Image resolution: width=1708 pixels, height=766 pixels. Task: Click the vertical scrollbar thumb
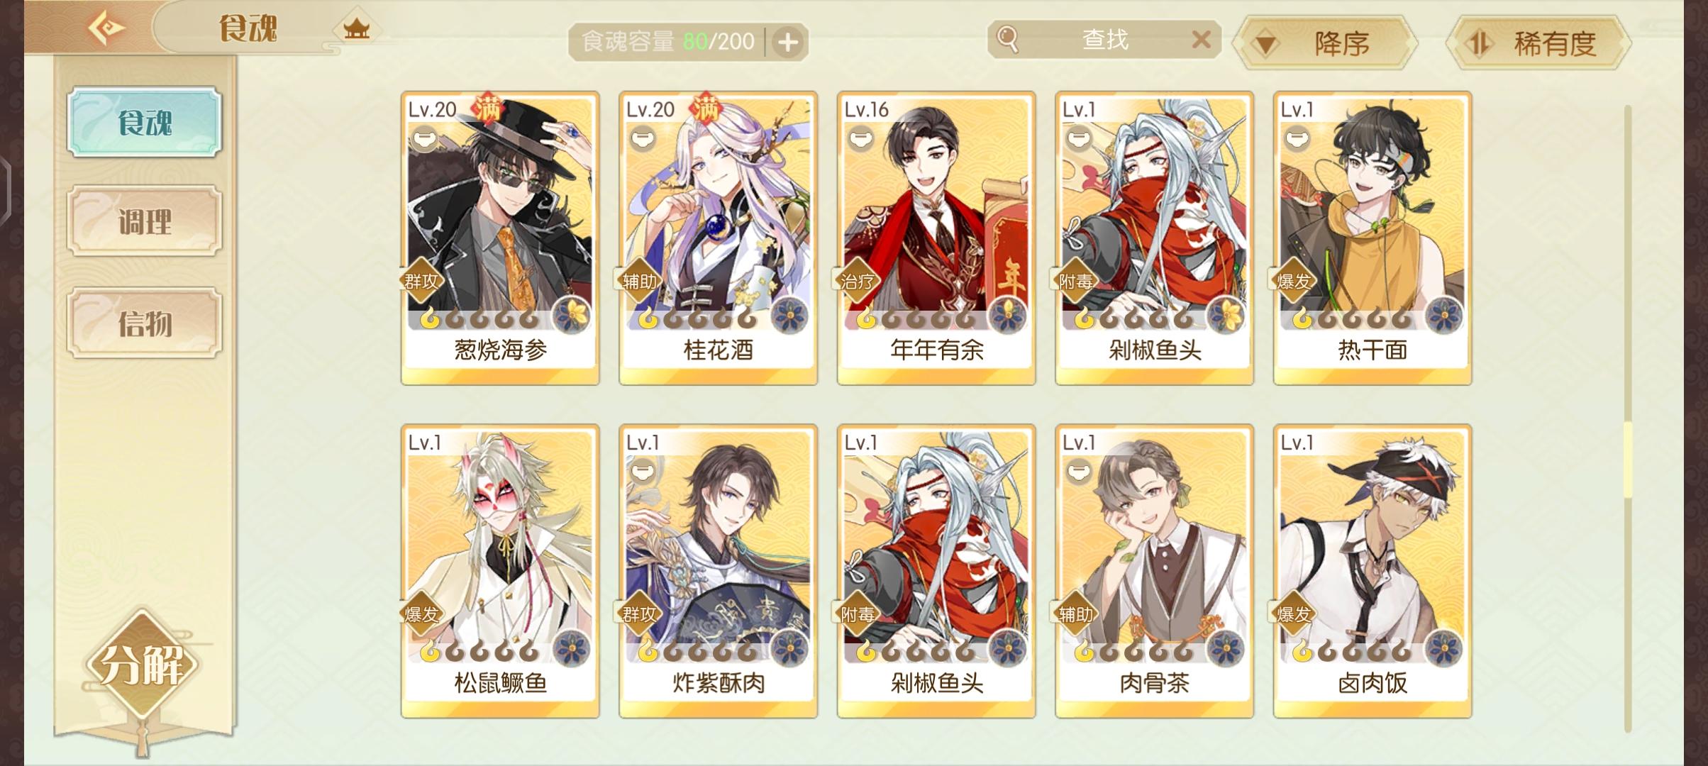click(1628, 459)
